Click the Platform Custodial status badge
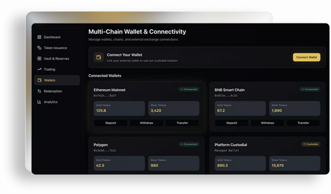 click(x=310, y=144)
